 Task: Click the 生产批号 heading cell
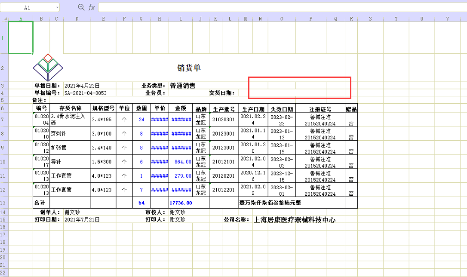coord(224,109)
